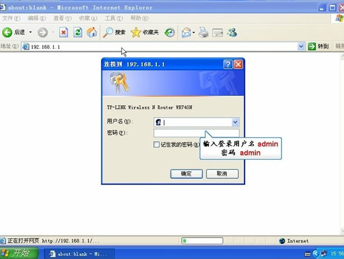Viewport: 344px width, 259px height.
Task: Click the IE icon in title bar
Action: coord(3,8)
